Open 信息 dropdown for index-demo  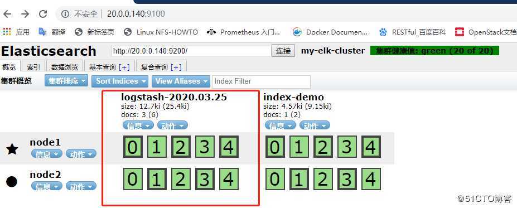point(281,125)
